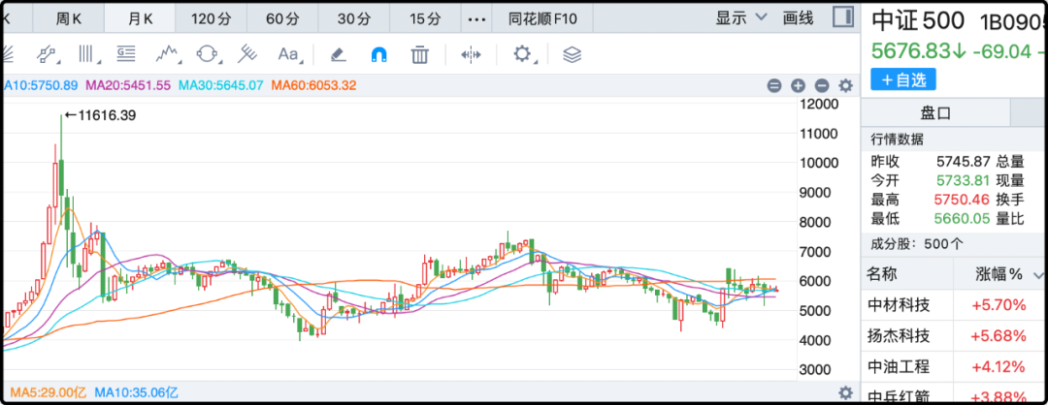
Task: Switch to 60分 period tab
Action: 282,18
